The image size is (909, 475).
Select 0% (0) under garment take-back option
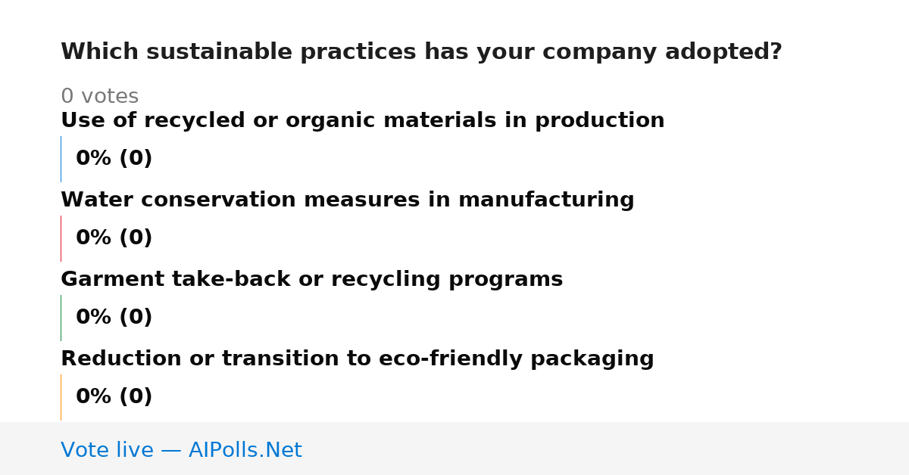tap(114, 318)
